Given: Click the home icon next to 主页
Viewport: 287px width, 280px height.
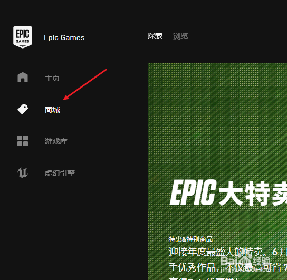Looking at the screenshot, I should pos(23,78).
